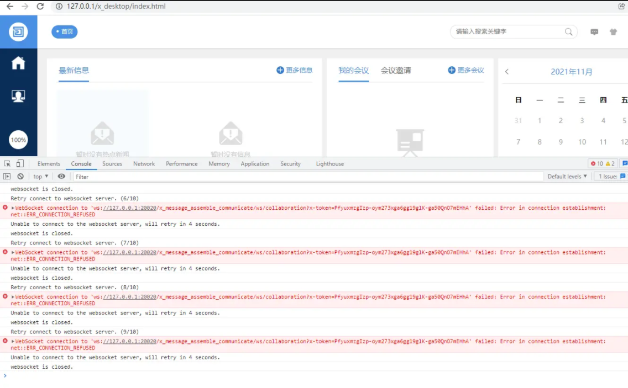The height and width of the screenshot is (388, 628).
Task: Select the 最新信息 tab
Action: 74,71
